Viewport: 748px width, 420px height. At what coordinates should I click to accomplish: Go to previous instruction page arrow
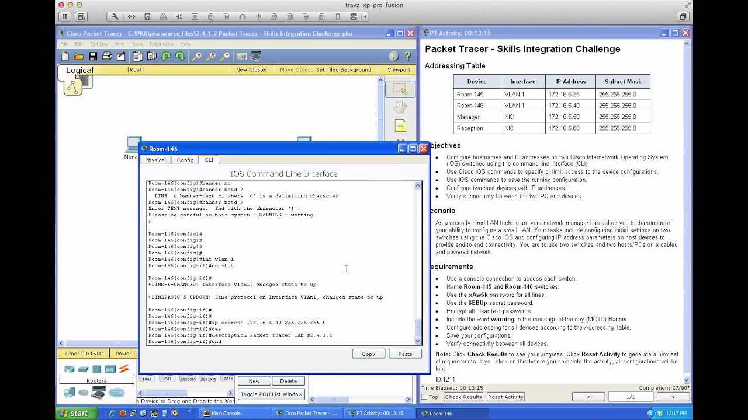(x=588, y=397)
